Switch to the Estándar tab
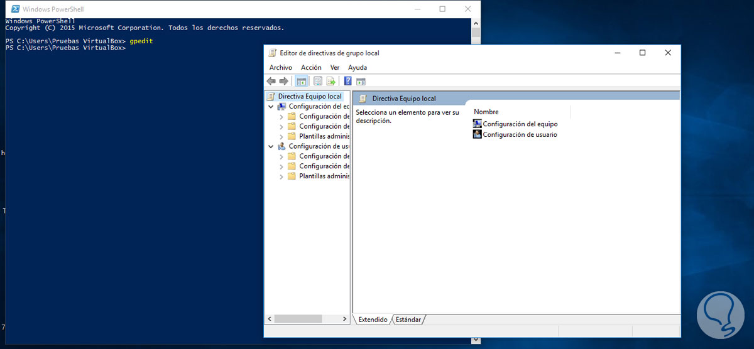 tap(408, 319)
